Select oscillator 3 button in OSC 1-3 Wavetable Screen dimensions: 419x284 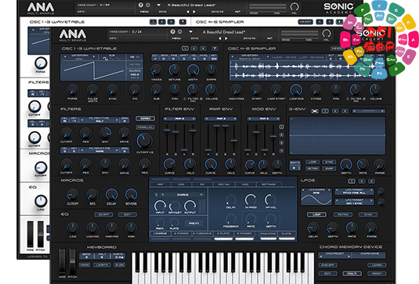click(203, 49)
